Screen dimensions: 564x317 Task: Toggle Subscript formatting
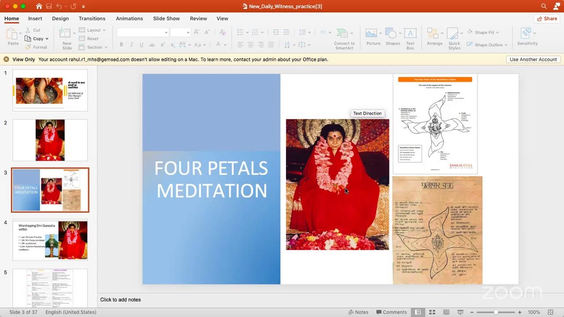point(173,44)
